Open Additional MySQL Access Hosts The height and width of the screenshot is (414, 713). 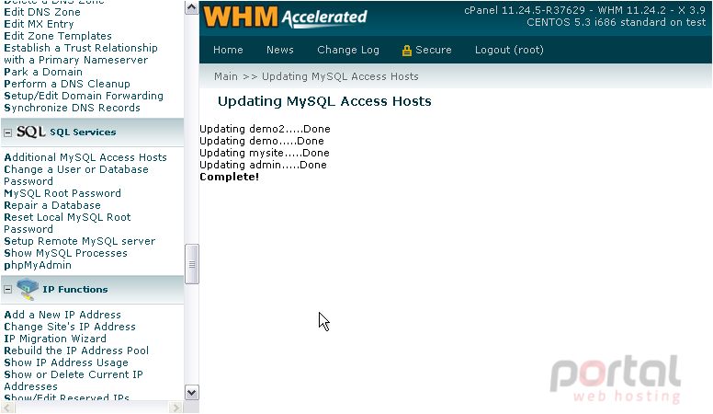click(x=85, y=157)
